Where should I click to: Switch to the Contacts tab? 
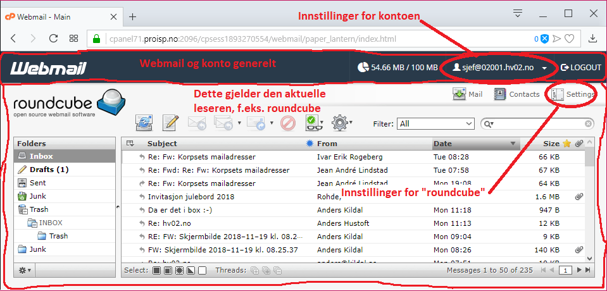pos(517,94)
